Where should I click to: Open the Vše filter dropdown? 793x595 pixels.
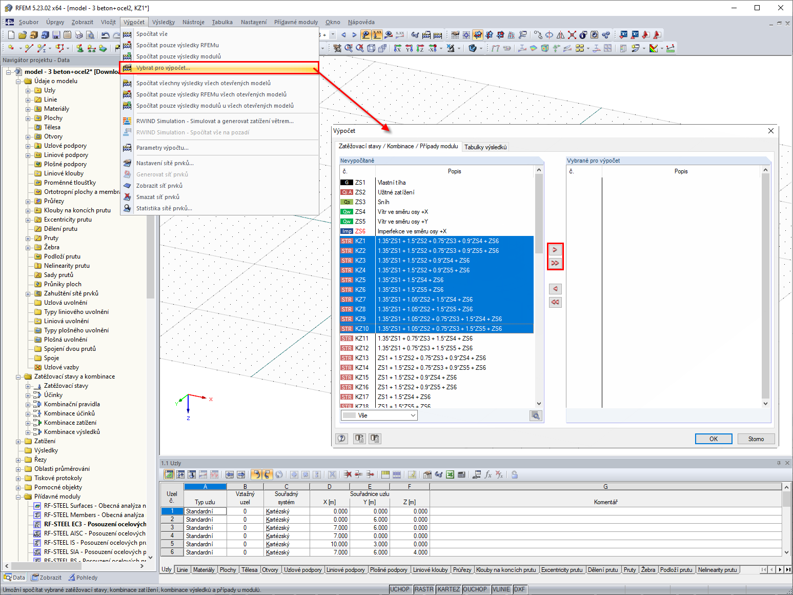[379, 415]
